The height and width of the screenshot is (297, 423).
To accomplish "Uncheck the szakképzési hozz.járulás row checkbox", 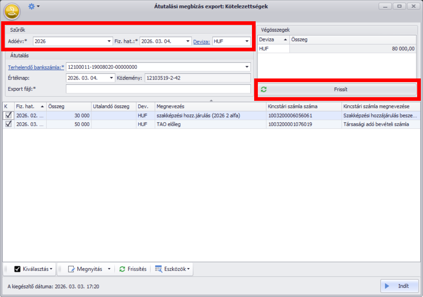I will (8, 115).
